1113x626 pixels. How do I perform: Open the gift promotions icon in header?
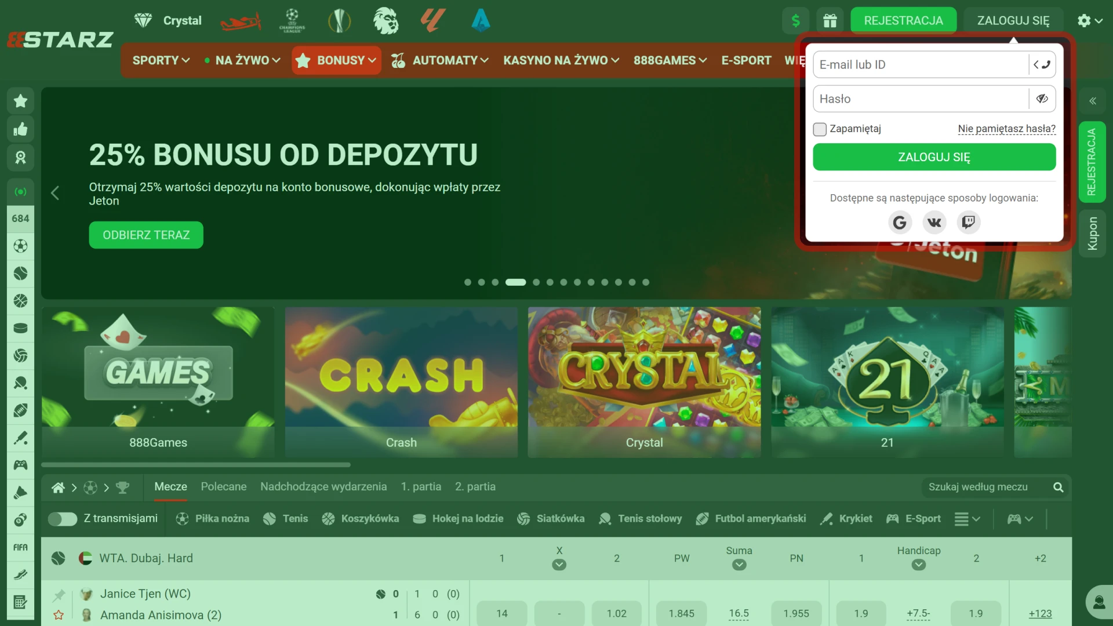point(830,20)
